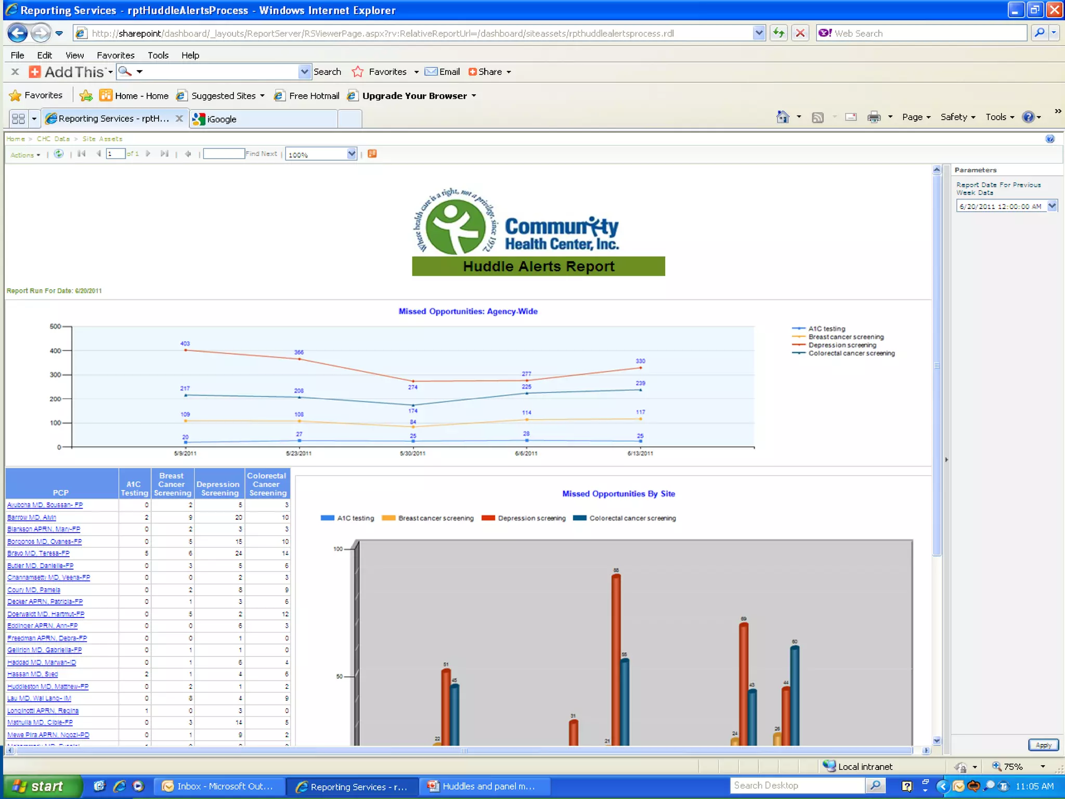The width and height of the screenshot is (1065, 799).
Task: Click the RSS feeds icon
Action: point(817,118)
